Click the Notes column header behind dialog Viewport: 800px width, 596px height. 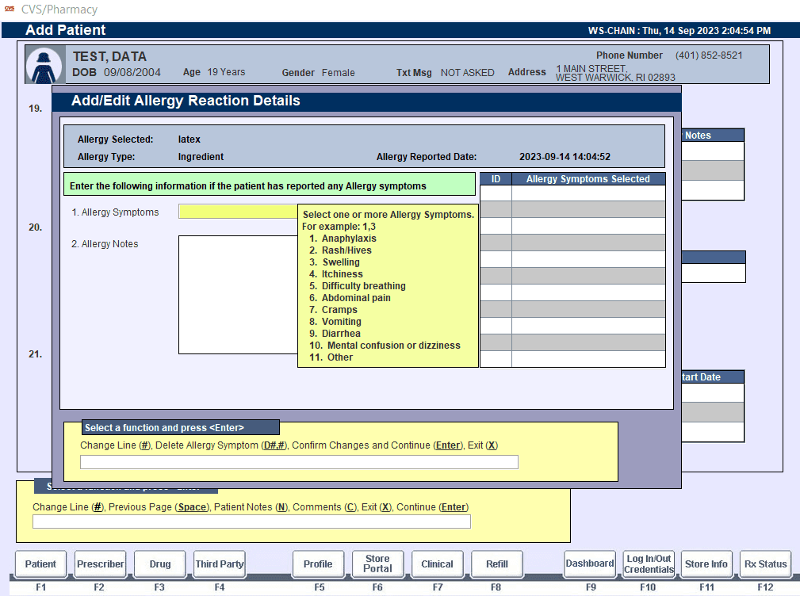[713, 135]
